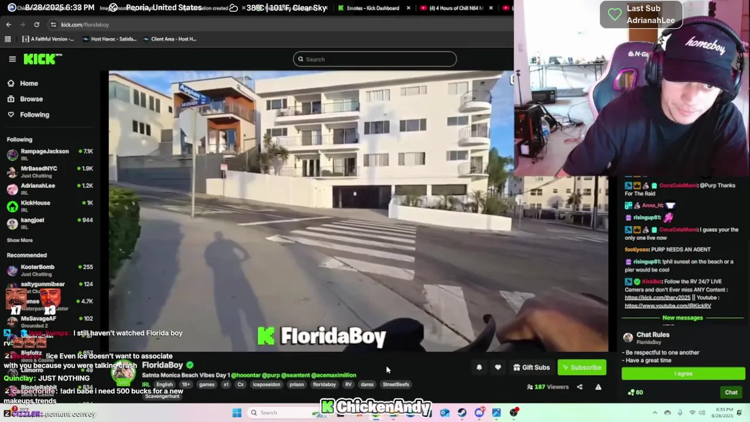Open KooterBomb recommended channel
Screen dimensions: 750x422
coord(50,270)
